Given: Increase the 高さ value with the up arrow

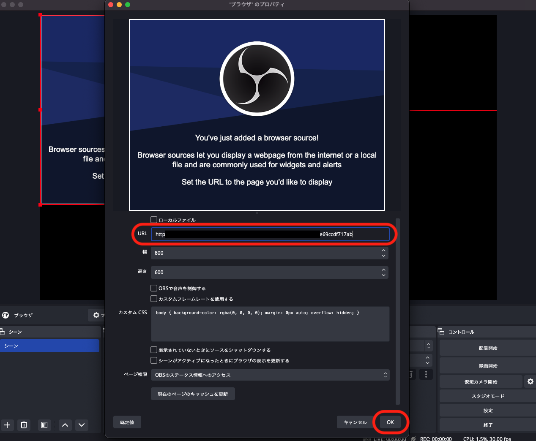Looking at the screenshot, I should pyautogui.click(x=383, y=269).
